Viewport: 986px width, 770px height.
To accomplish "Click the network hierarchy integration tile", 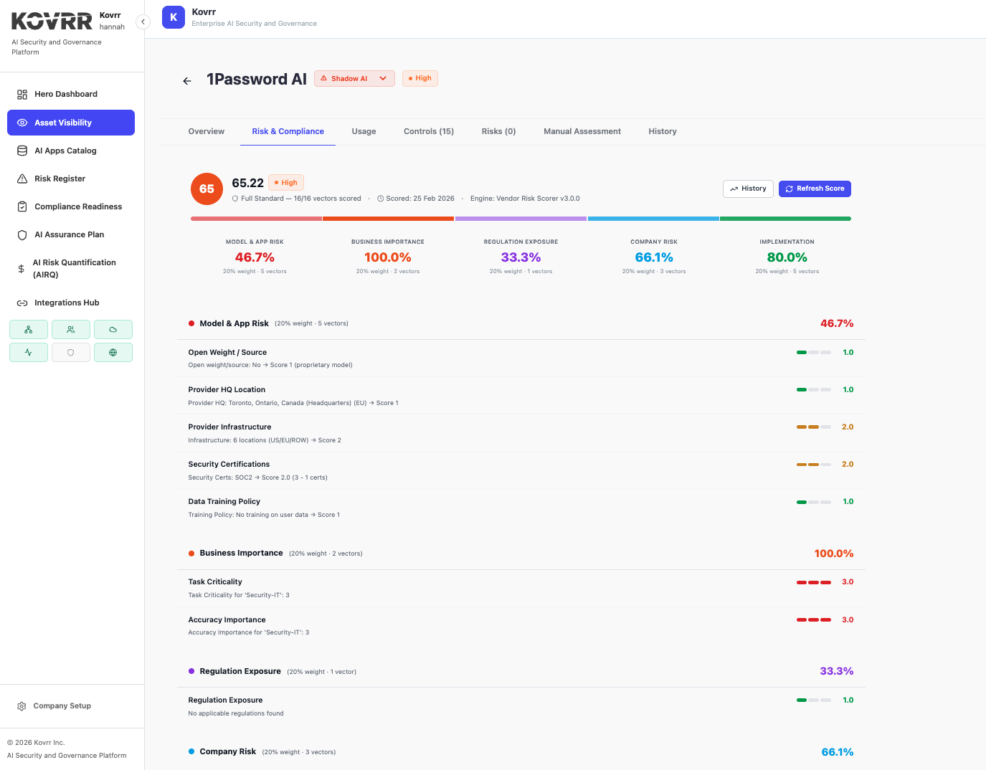I will 29,330.
